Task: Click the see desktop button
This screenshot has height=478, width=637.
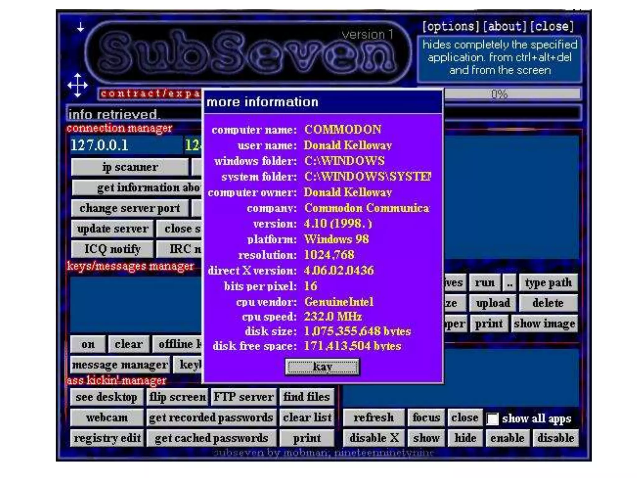Action: click(106, 397)
